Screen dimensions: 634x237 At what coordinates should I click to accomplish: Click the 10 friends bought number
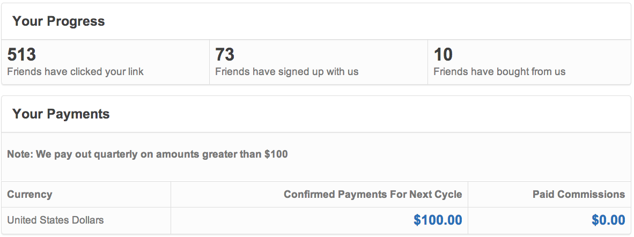pos(443,55)
